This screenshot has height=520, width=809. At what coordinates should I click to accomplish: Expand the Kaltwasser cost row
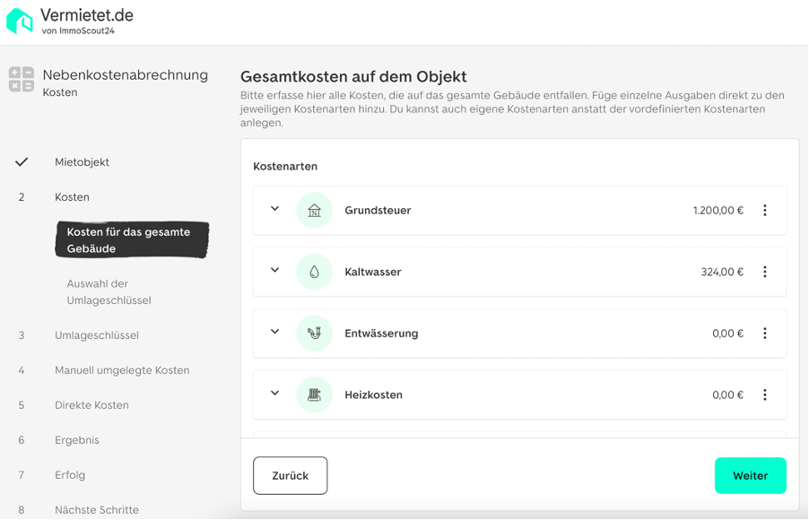275,271
